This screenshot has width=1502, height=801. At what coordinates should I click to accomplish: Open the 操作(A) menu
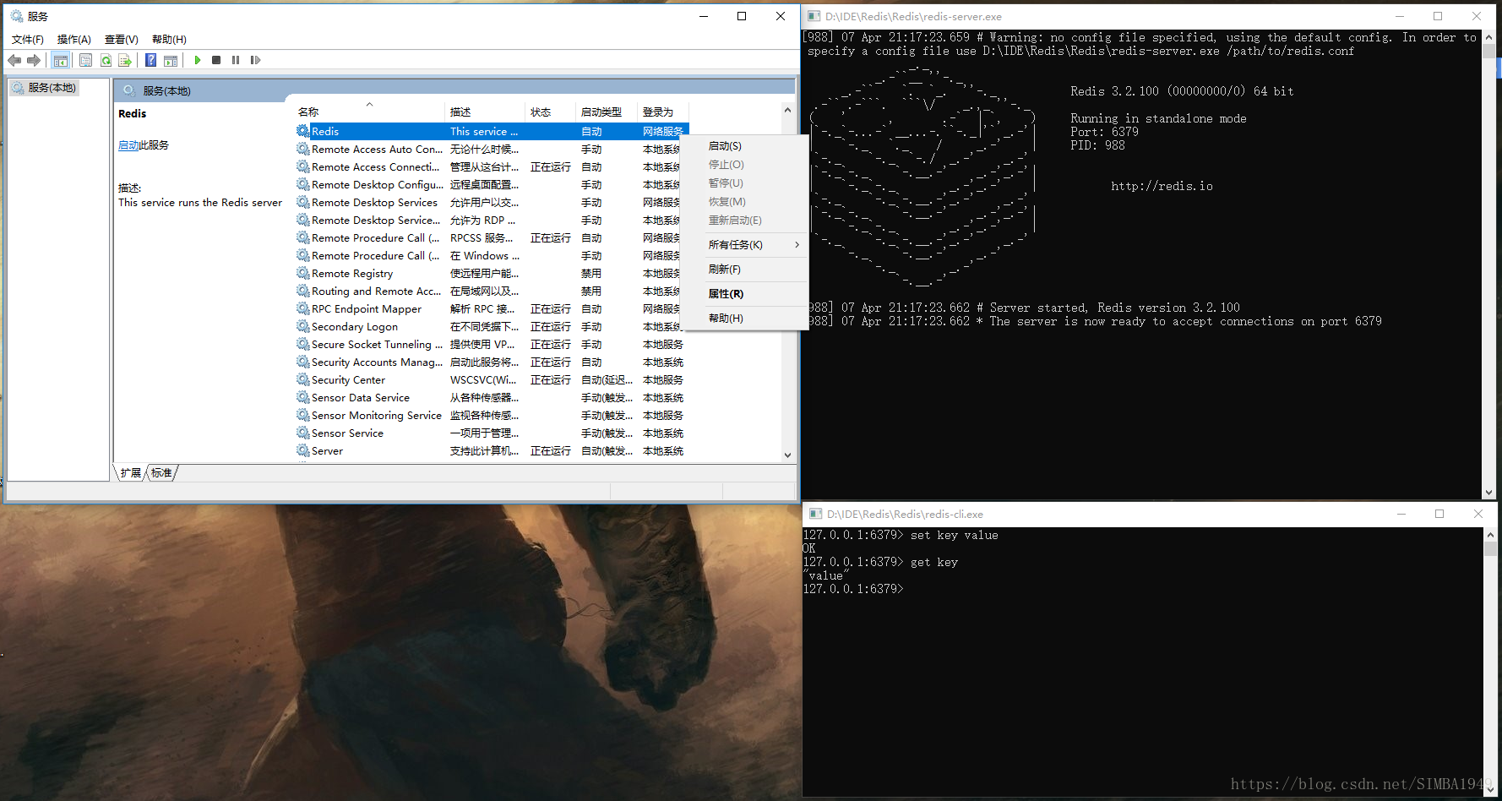tap(73, 40)
